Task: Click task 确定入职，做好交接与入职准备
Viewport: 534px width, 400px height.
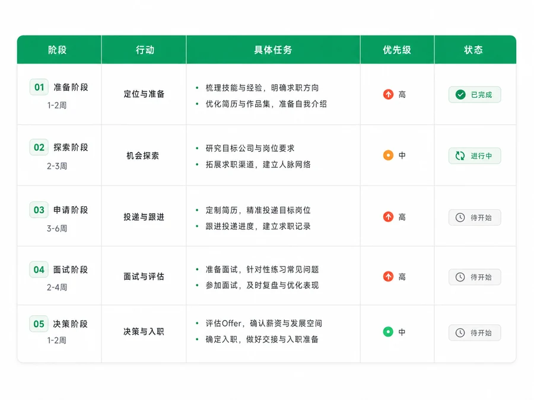Action: 262,339
